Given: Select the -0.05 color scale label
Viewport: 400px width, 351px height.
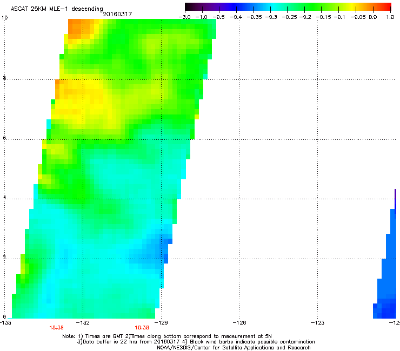Looking at the screenshot, I should pyautogui.click(x=358, y=17).
